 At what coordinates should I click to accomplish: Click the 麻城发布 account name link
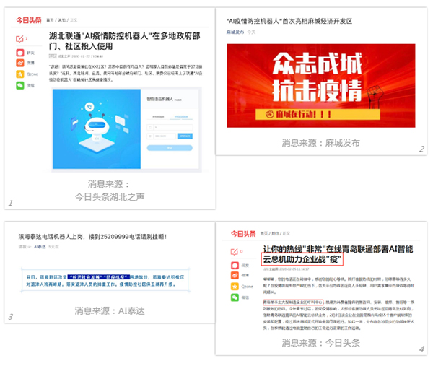pos(235,33)
